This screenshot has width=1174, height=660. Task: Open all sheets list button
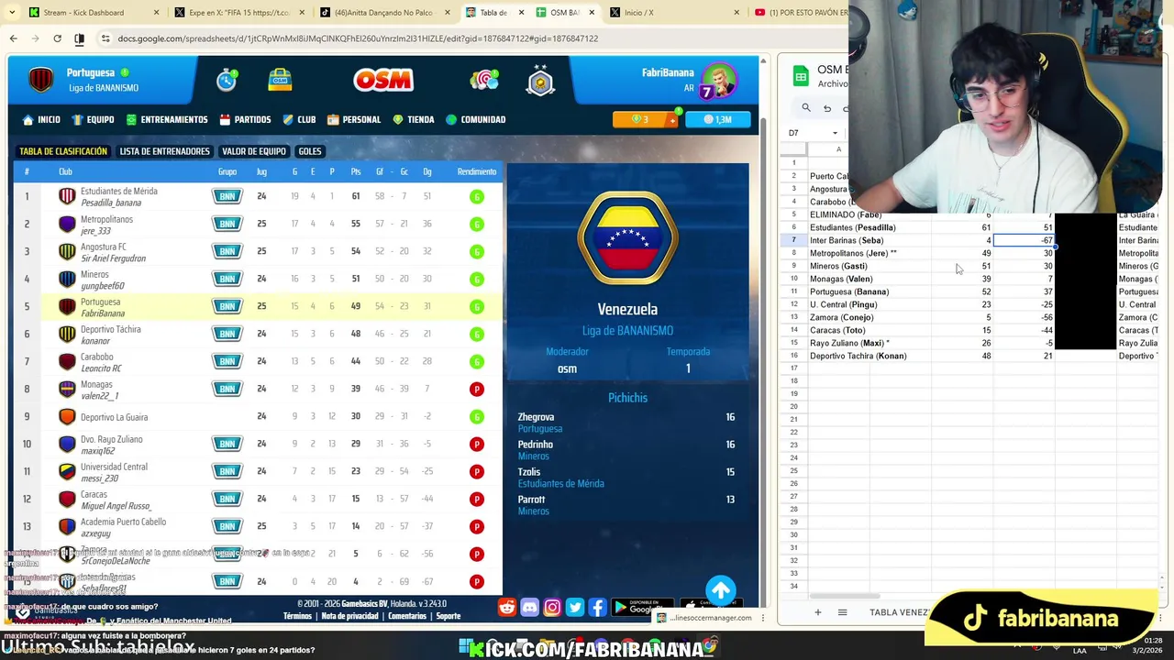842,612
